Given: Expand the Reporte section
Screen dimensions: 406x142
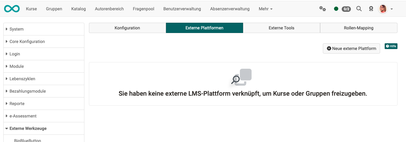Looking at the screenshot, I should pyautogui.click(x=44, y=104).
